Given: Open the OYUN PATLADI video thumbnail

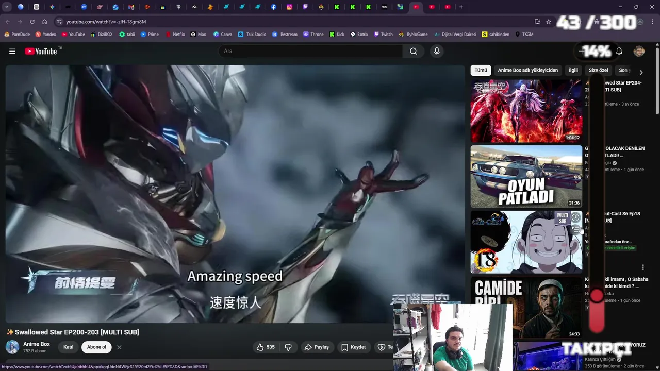Looking at the screenshot, I should pos(526,176).
